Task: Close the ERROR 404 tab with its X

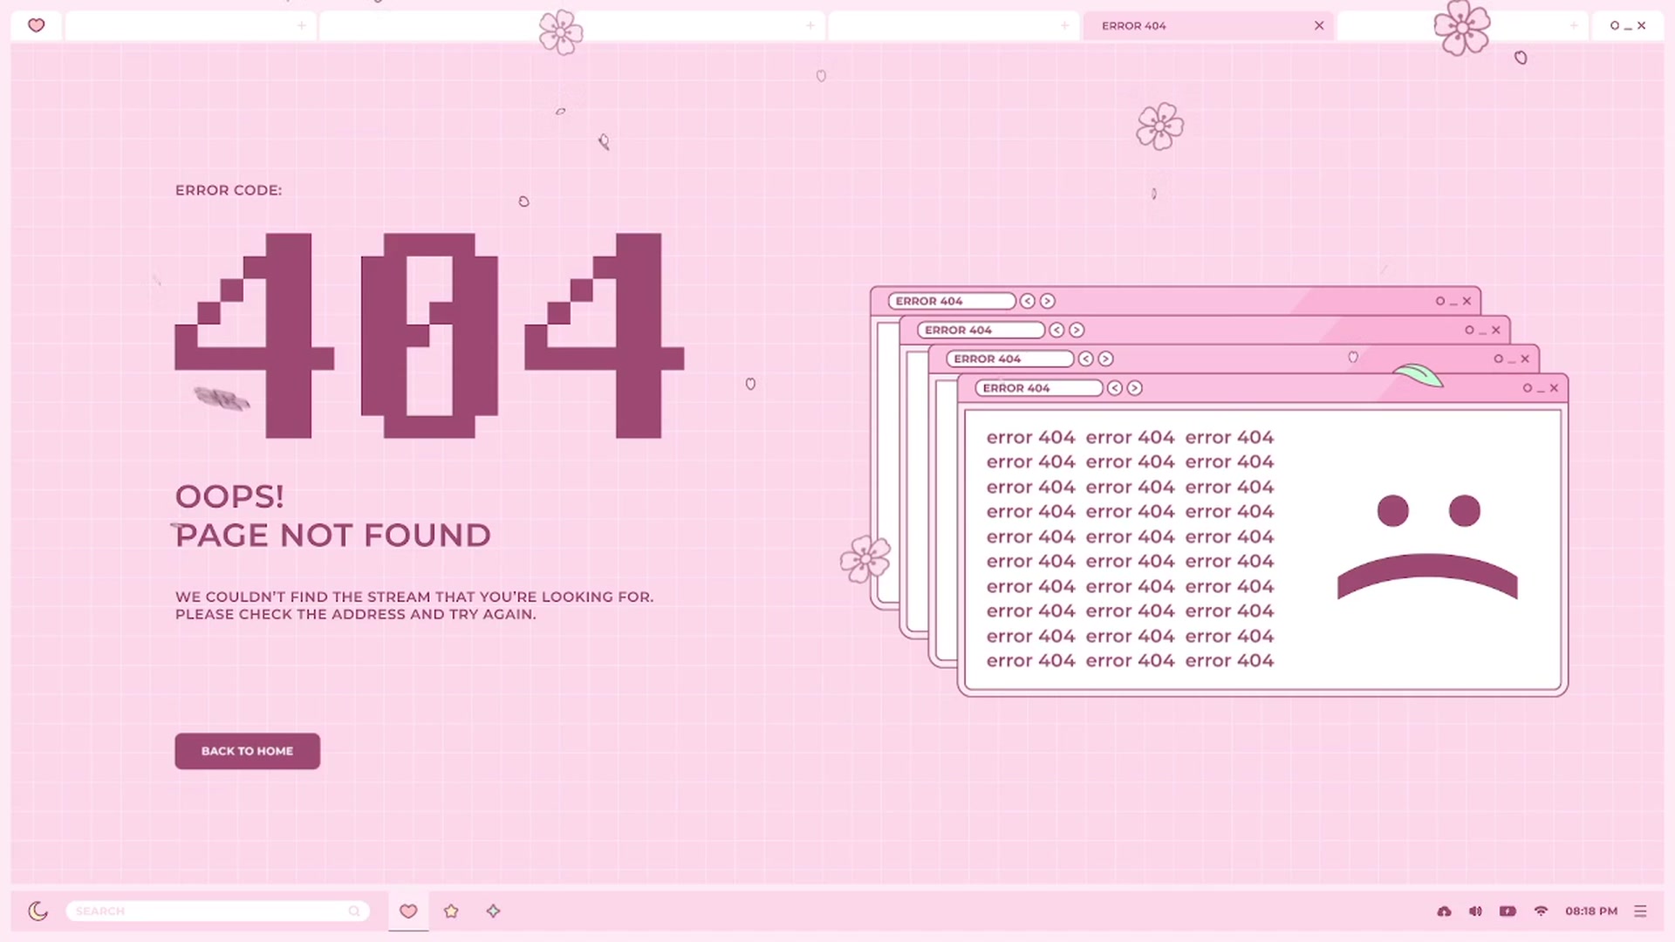Action: coord(1319,26)
